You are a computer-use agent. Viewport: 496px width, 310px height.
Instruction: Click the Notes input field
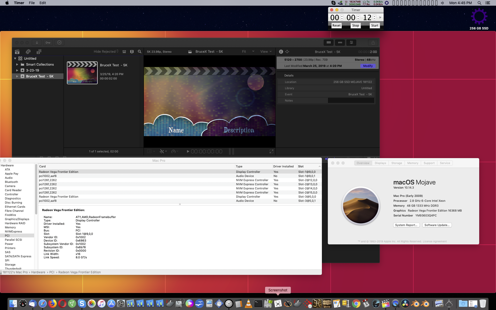tap(351, 100)
